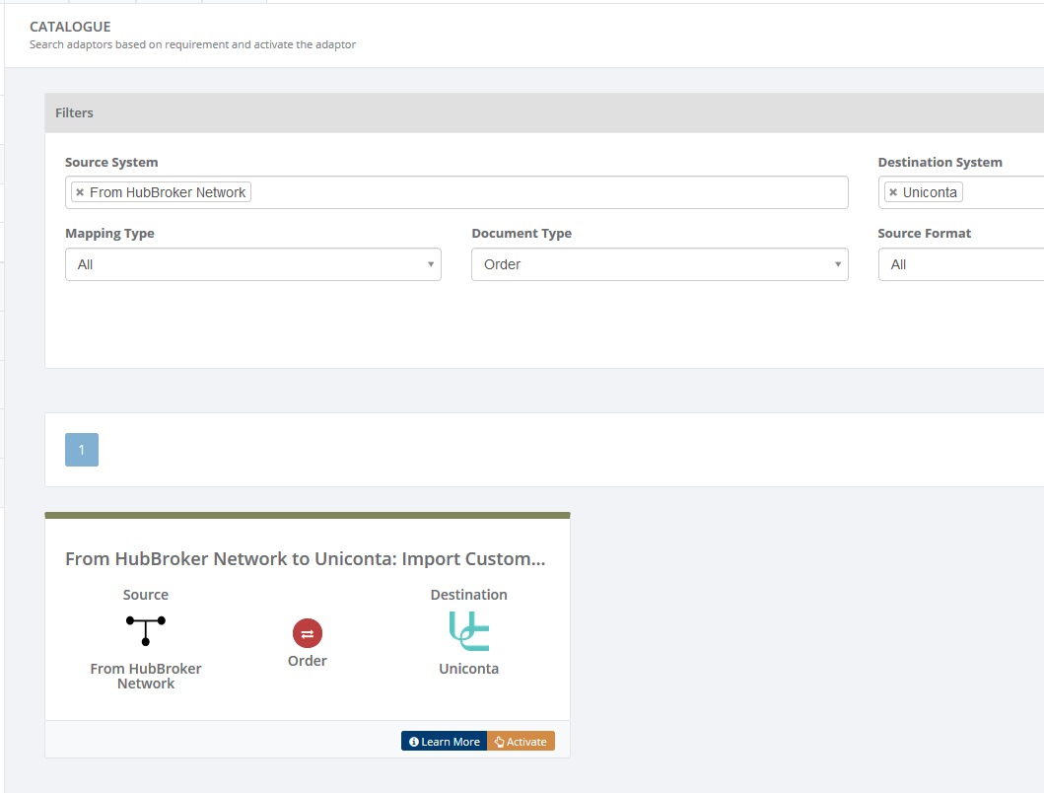
Task: Open the adaptor title From HubBroker Network to Uniconta
Action: (305, 558)
